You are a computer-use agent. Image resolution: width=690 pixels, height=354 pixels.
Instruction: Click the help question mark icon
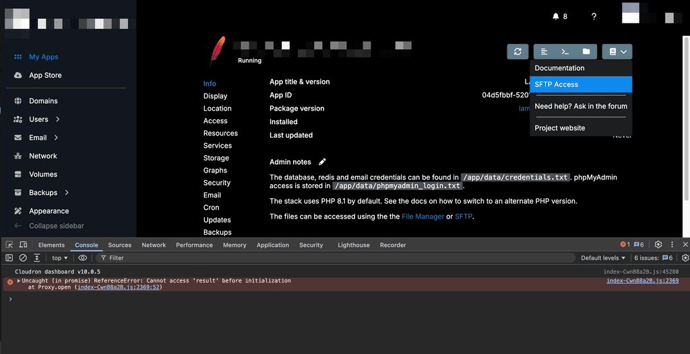point(594,16)
